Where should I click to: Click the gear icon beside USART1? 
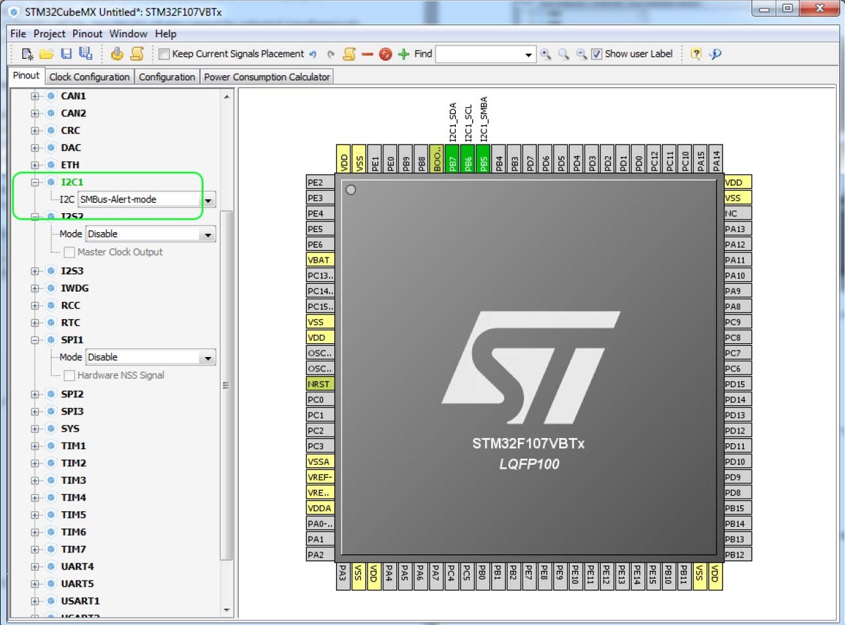pyautogui.click(x=50, y=601)
